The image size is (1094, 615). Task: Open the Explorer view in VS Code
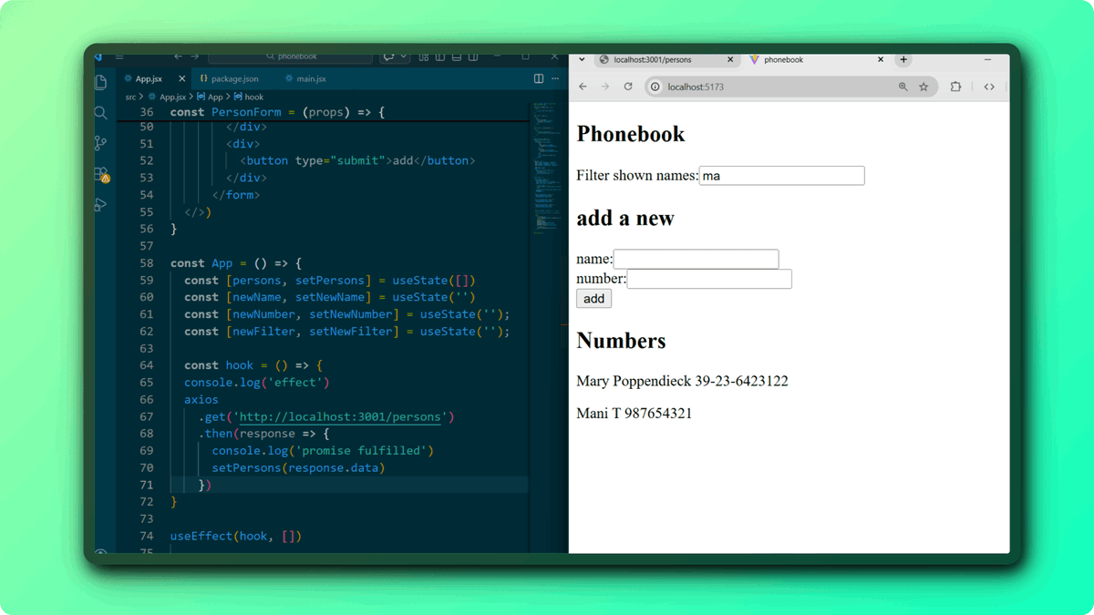100,82
